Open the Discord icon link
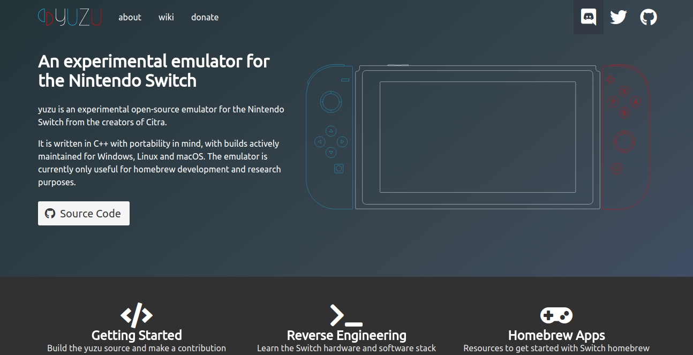The height and width of the screenshot is (355, 693). [589, 17]
